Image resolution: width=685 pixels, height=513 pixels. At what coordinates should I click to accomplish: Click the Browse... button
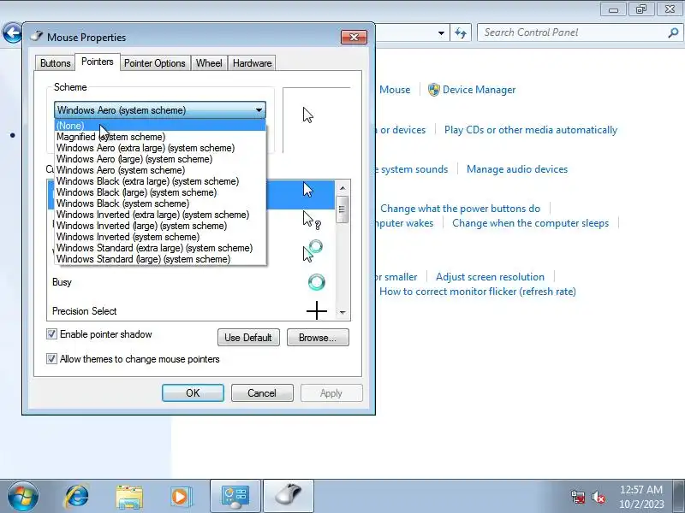click(318, 338)
